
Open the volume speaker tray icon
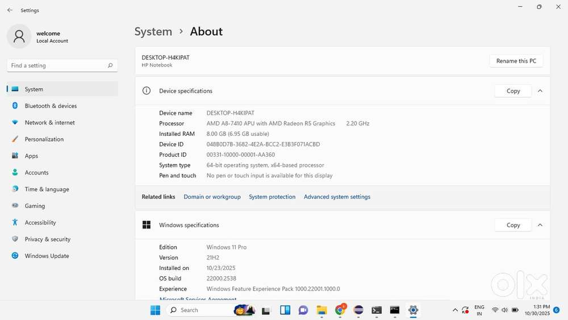coord(504,310)
